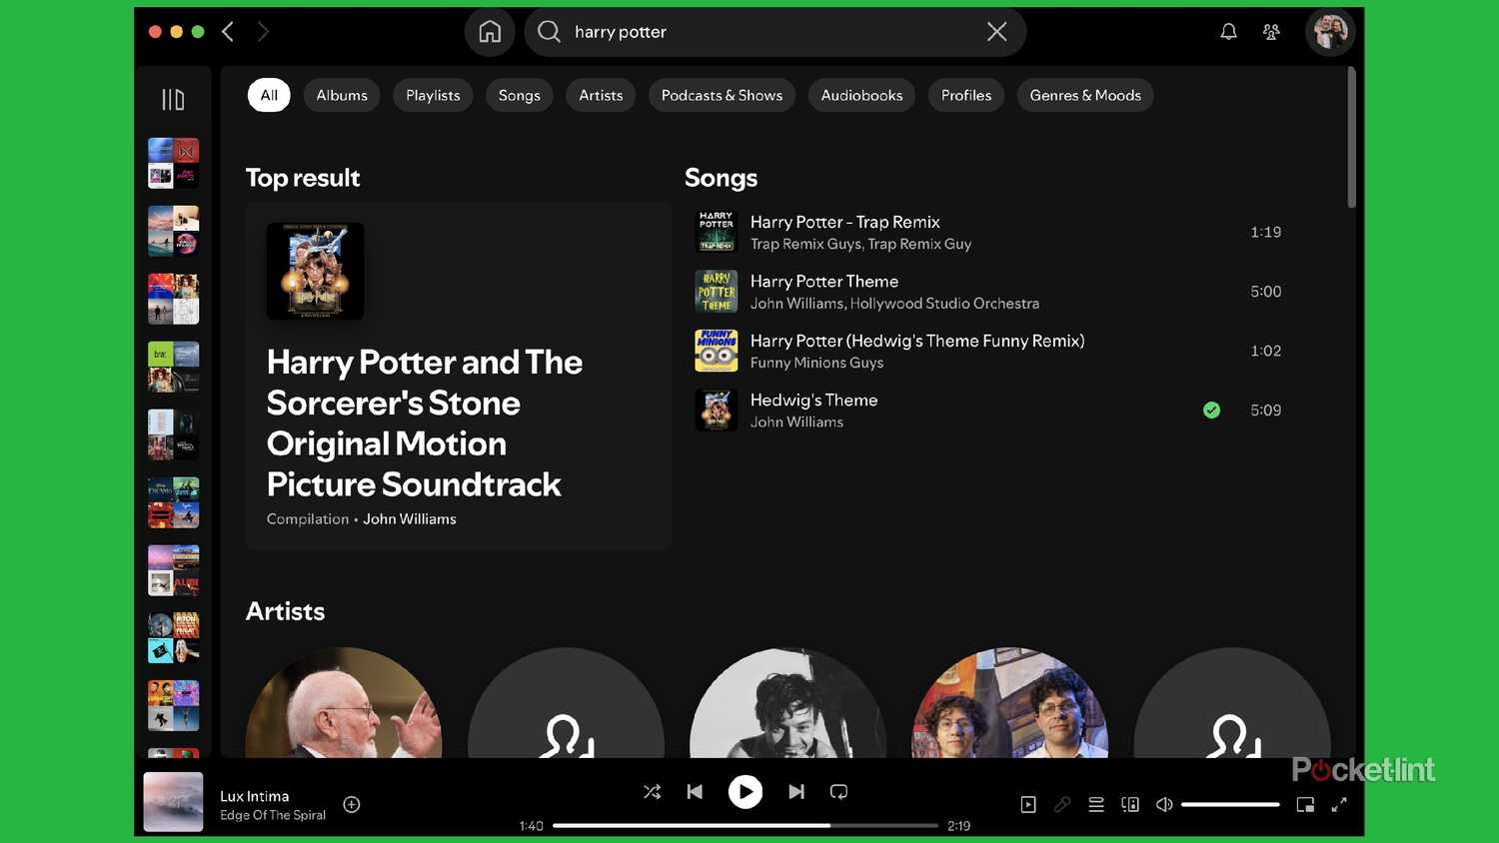
Task: Enable shuffle playback
Action: click(652, 791)
